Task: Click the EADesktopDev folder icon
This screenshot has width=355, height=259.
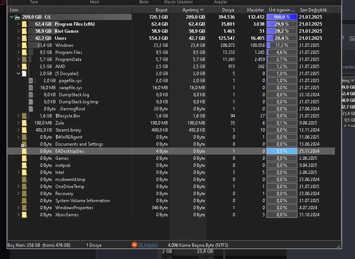Action: pos(24,151)
